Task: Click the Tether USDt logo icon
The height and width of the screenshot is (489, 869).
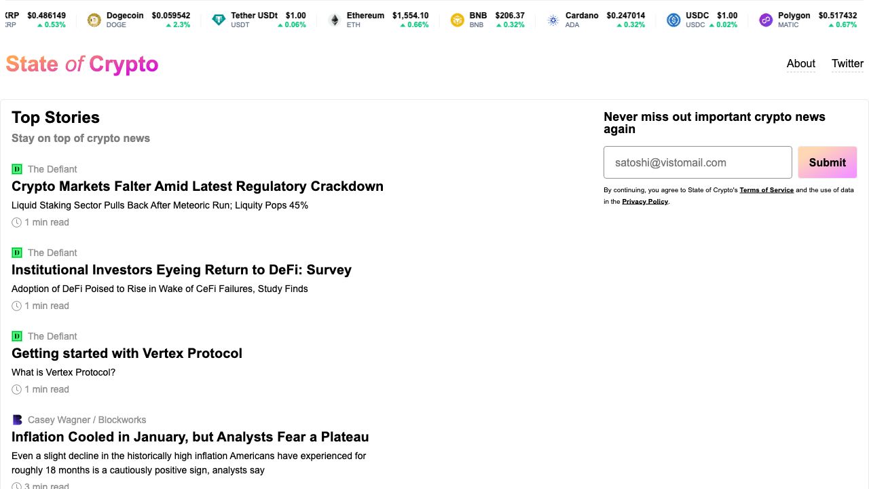Action: coord(219,20)
